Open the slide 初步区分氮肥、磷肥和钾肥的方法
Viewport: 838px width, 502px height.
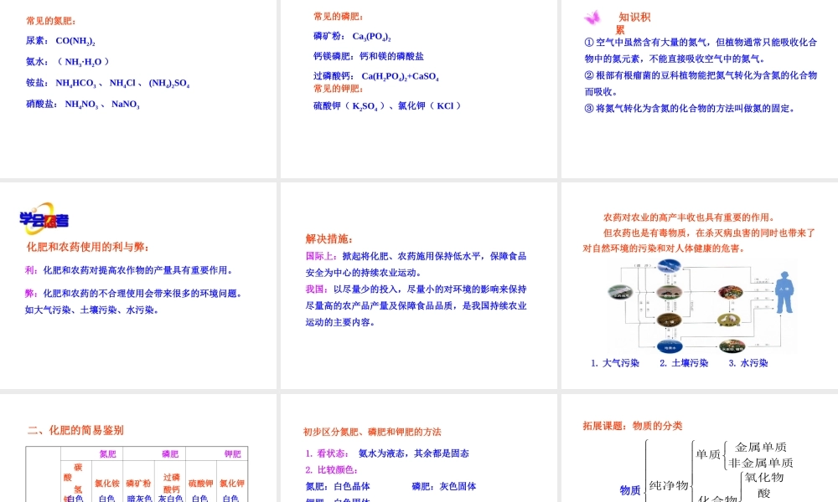tap(418, 448)
